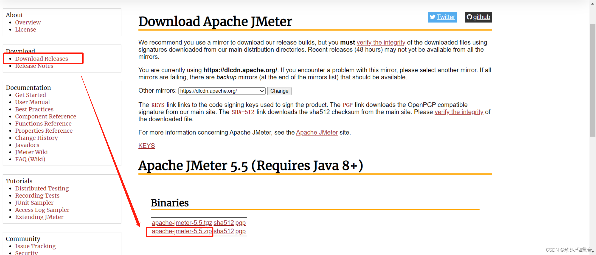Click the Binaries heading
Image resolution: width=596 pixels, height=255 pixels.
(x=170, y=203)
